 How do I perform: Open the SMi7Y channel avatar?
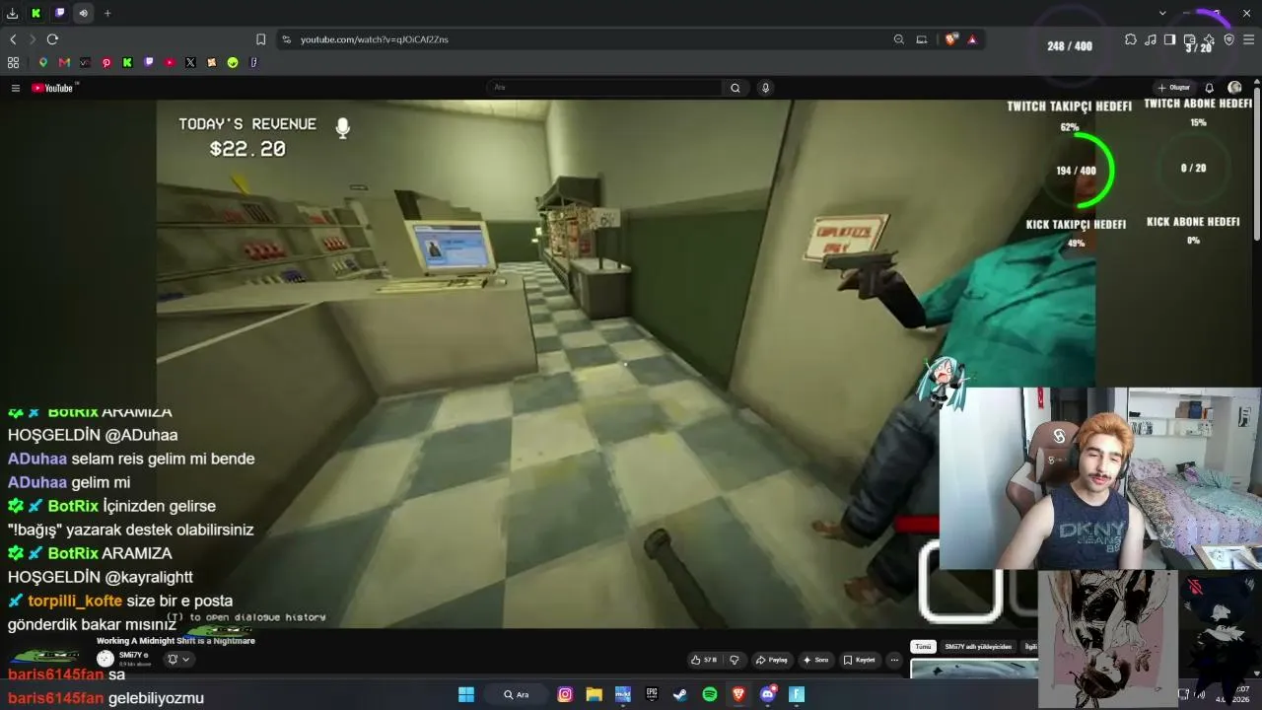click(105, 659)
